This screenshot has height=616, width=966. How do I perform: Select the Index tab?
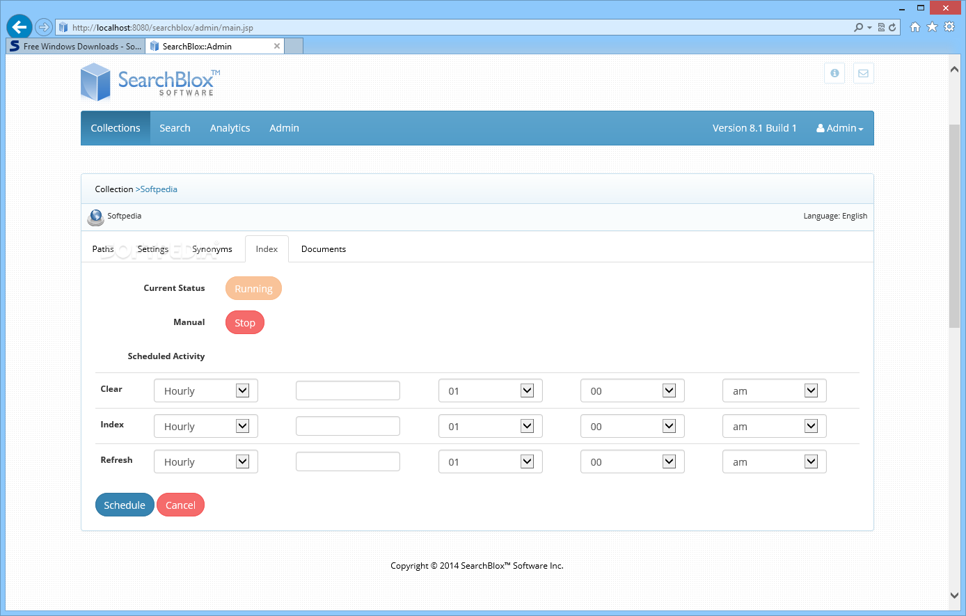267,249
